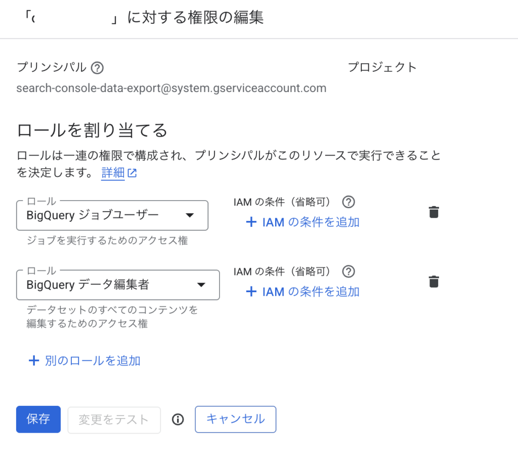Remove the BigQuery データ編集者 role with trash icon
518x469 pixels.
point(434,282)
